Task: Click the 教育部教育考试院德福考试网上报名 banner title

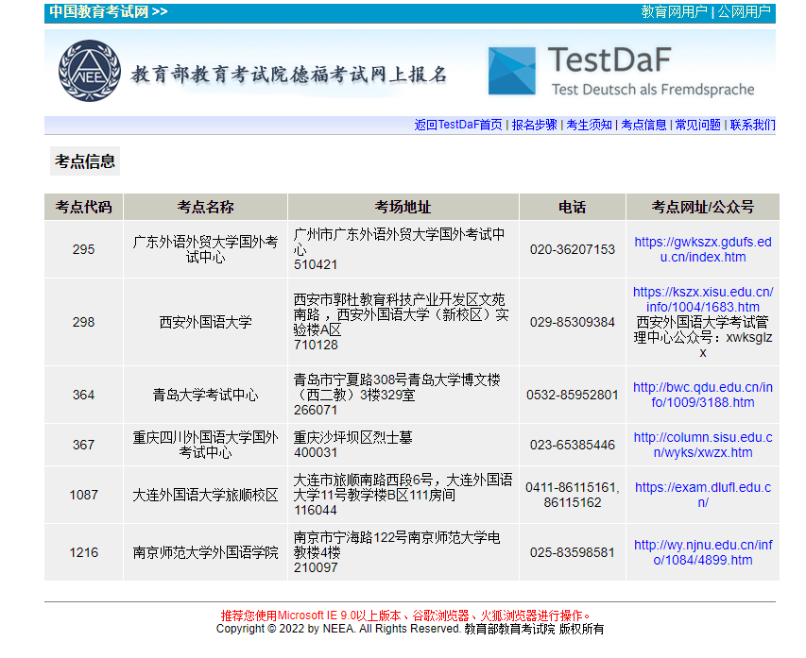Action: [289, 75]
